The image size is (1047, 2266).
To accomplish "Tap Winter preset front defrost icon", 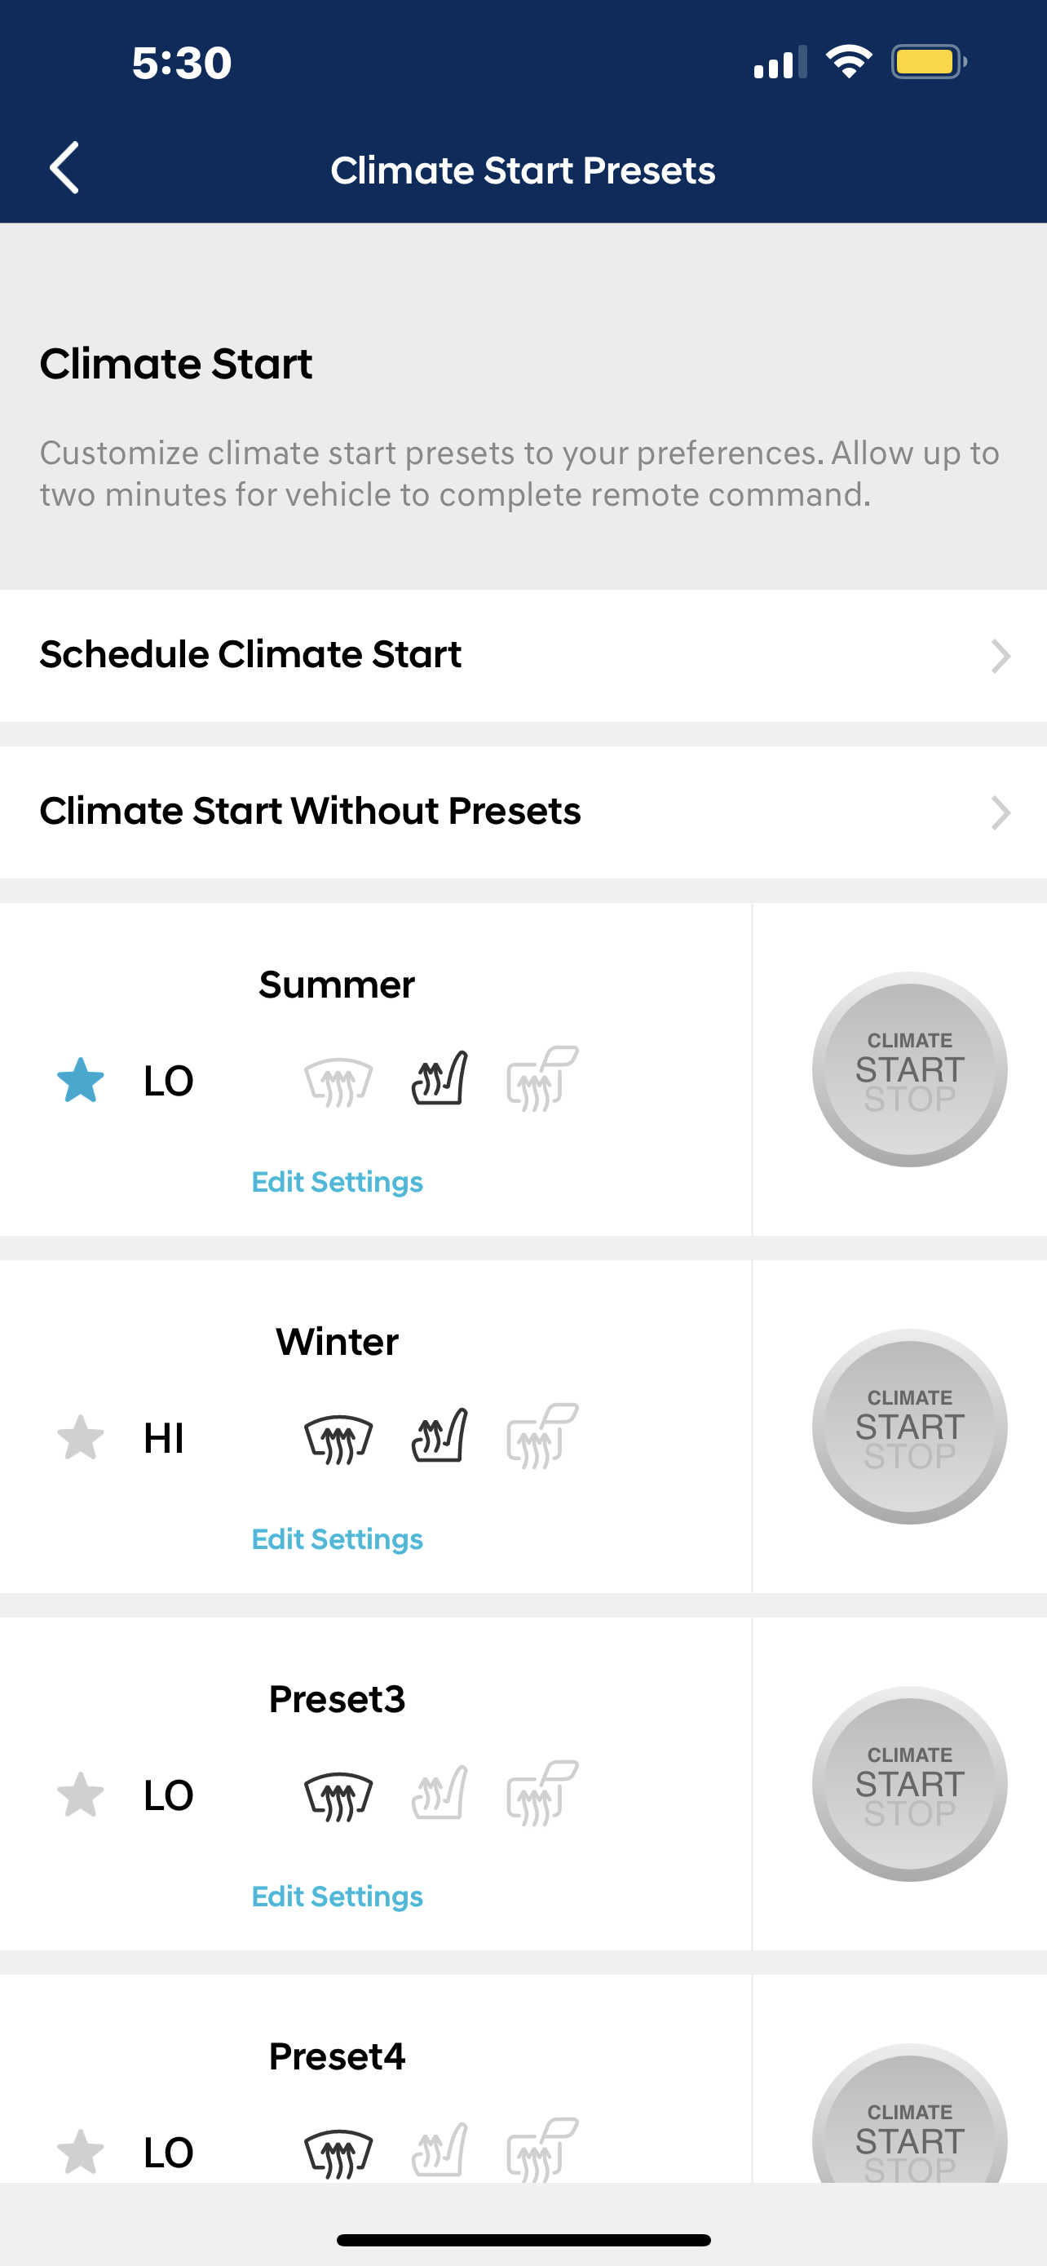I will pos(338,1438).
